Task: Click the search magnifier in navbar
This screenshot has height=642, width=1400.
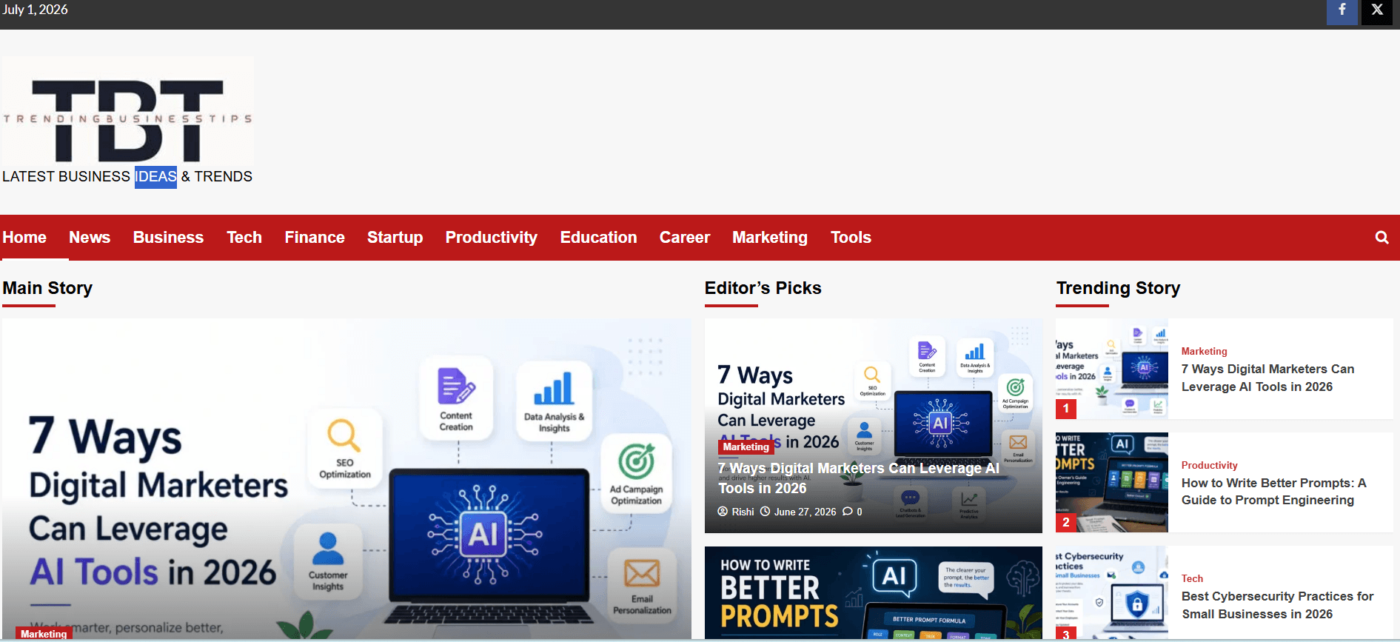Action: click(1381, 238)
